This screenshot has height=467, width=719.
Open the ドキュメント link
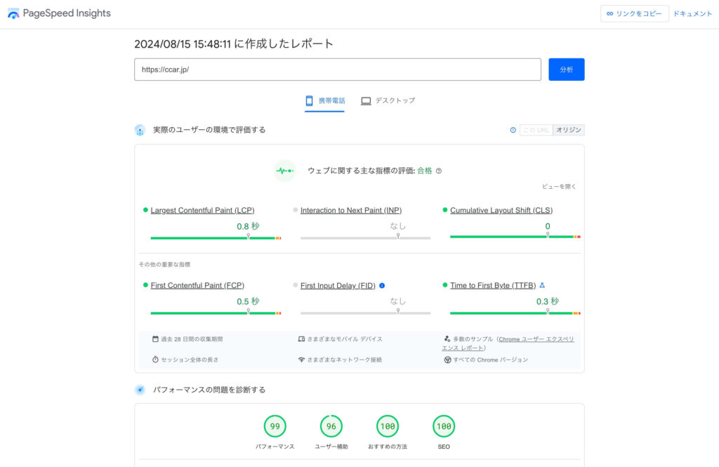(692, 14)
